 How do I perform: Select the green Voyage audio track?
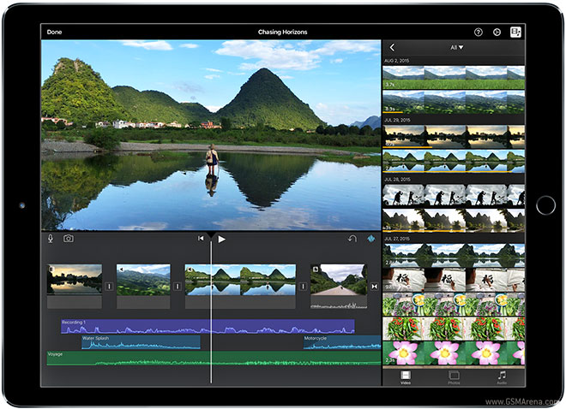coord(129,359)
